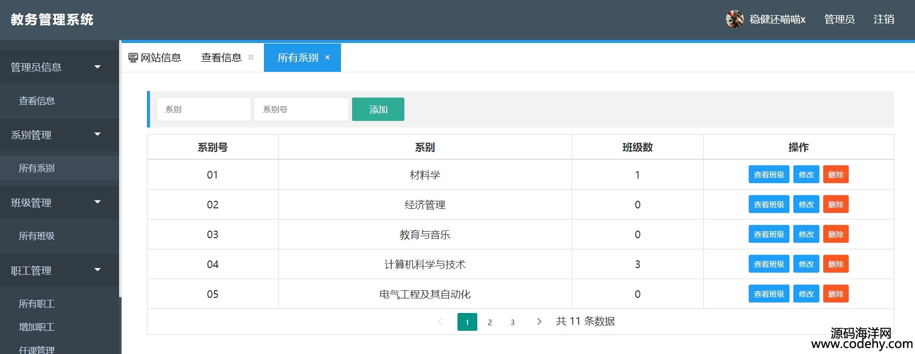Click the 共 11 条数据 text
Image resolution: width=915 pixels, height=354 pixels.
tap(585, 321)
